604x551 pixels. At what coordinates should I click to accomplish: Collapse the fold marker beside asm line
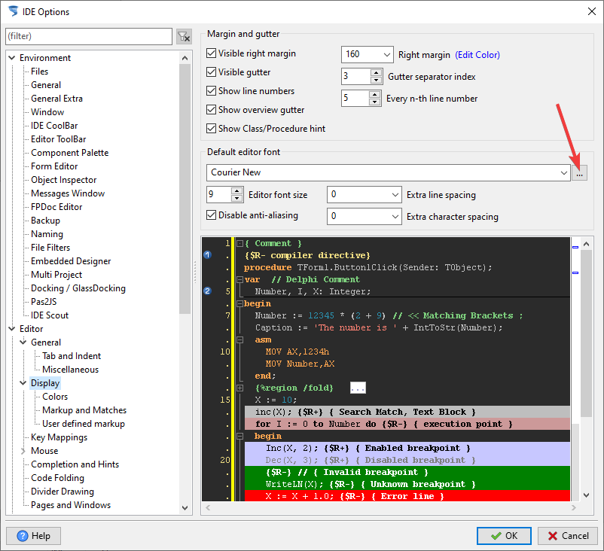239,339
